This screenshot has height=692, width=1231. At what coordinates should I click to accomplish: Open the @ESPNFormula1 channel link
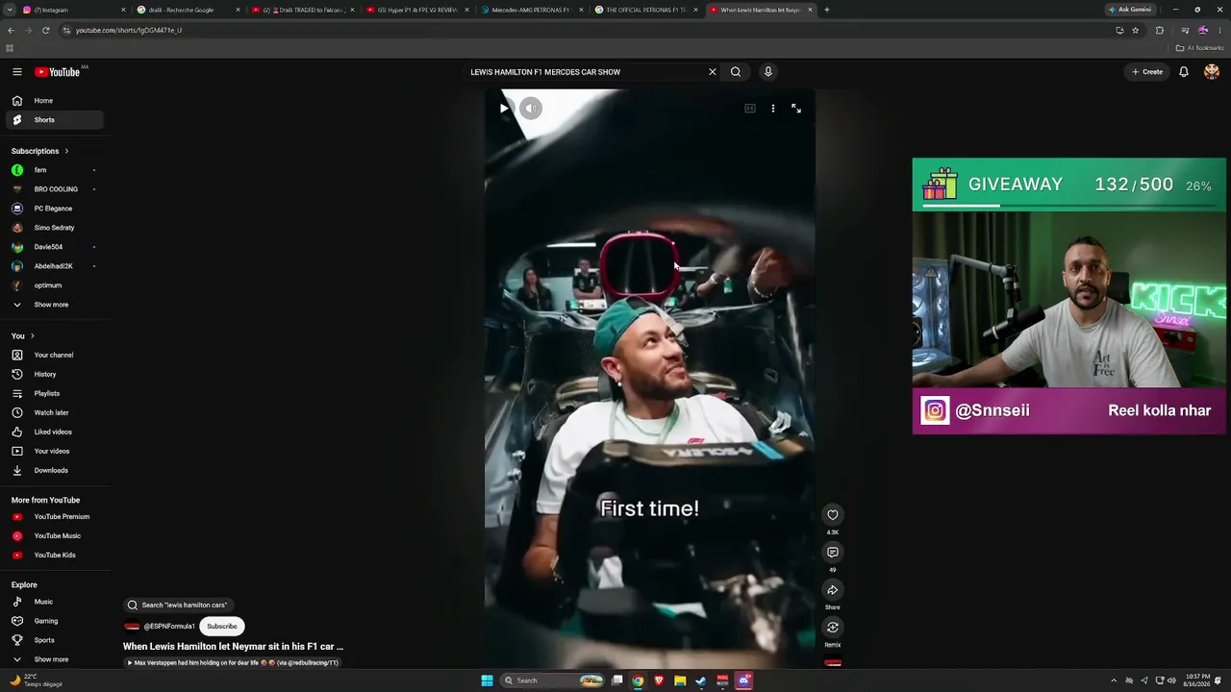pyautogui.click(x=168, y=627)
